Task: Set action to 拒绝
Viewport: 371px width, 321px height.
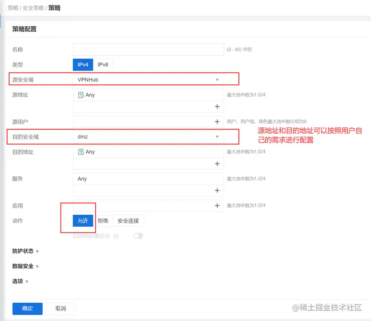Action: click(x=103, y=221)
